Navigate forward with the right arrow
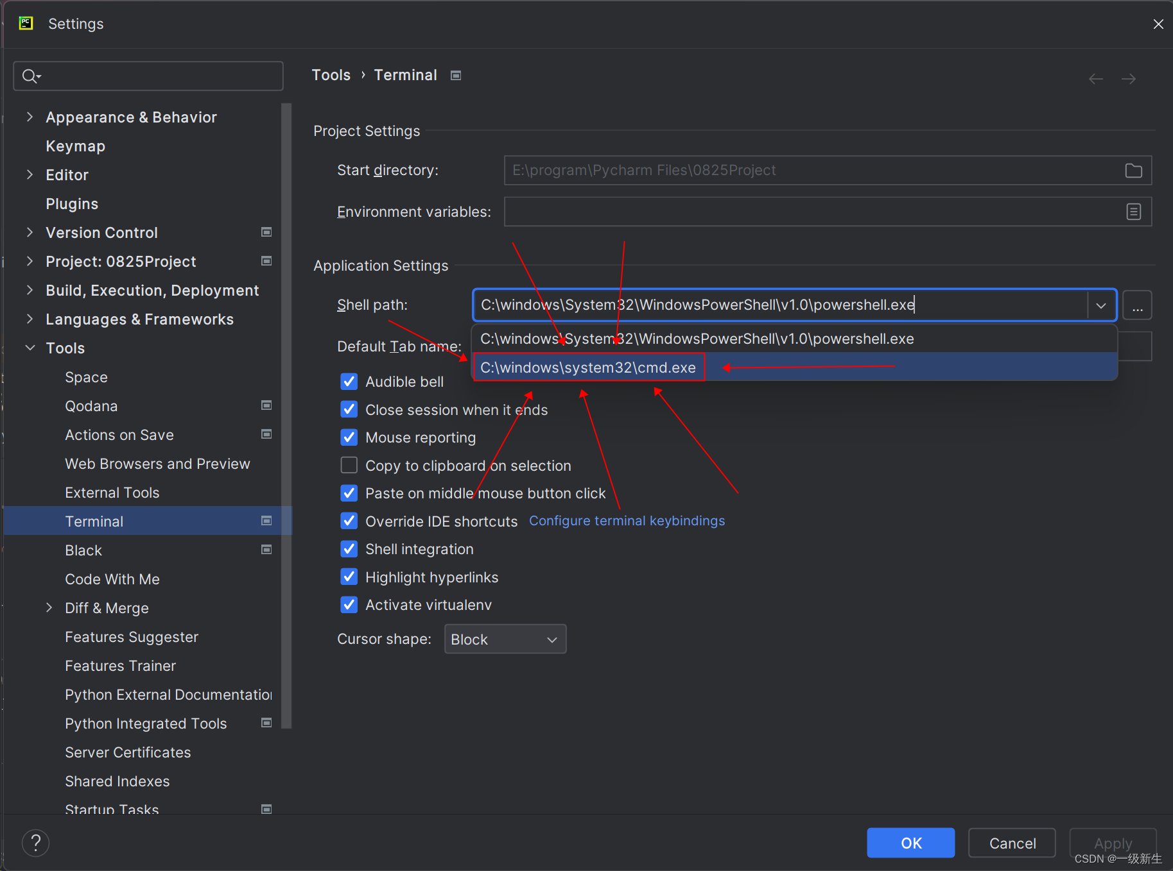This screenshot has height=871, width=1173. click(1128, 78)
